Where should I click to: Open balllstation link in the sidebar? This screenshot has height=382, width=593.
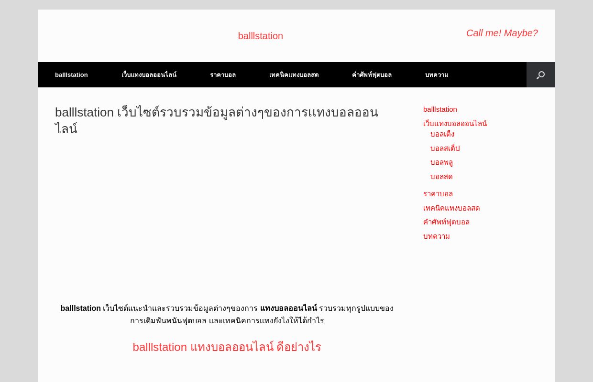click(x=440, y=109)
